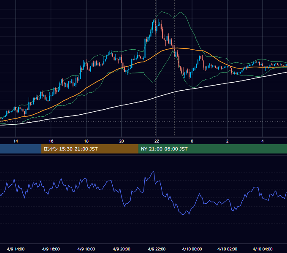Viewport: 287px width, 253px height.
Task: Click the 4/9 18:00 date label
Action: click(86, 249)
